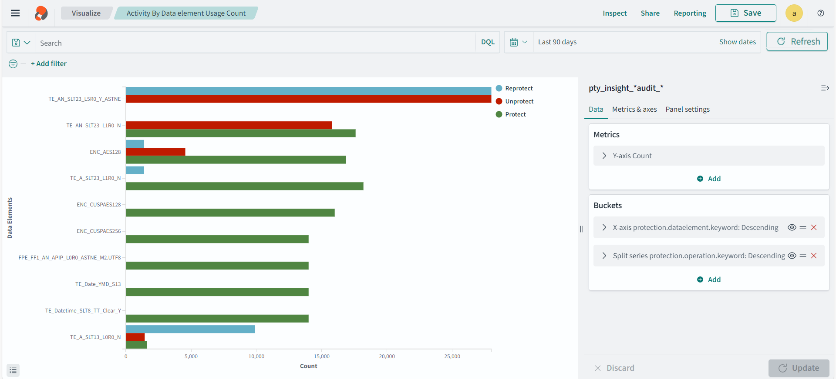Screen dimensions: 836x379
Task: Open the Panel settings tab
Action: coord(687,110)
